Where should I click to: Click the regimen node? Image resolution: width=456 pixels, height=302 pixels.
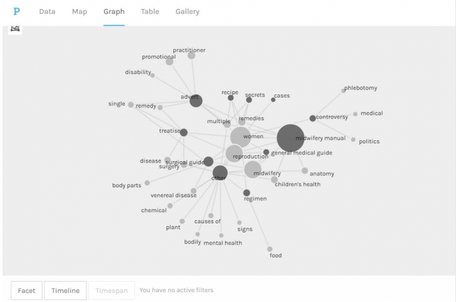click(x=247, y=193)
